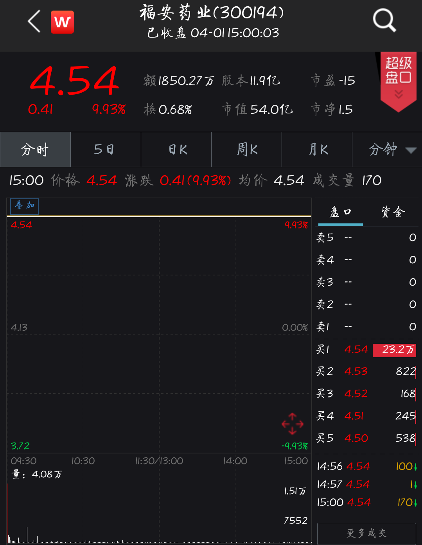Image resolution: width=422 pixels, height=545 pixels.
Task: Switch to the 资金 funds panel
Action: [393, 212]
